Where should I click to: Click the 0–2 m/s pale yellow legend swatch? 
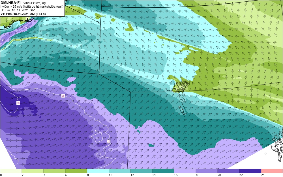pyautogui.click(x=11, y=171)
